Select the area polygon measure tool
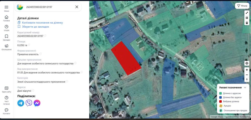Screen dimensions: 251x120 coord(247,18)
